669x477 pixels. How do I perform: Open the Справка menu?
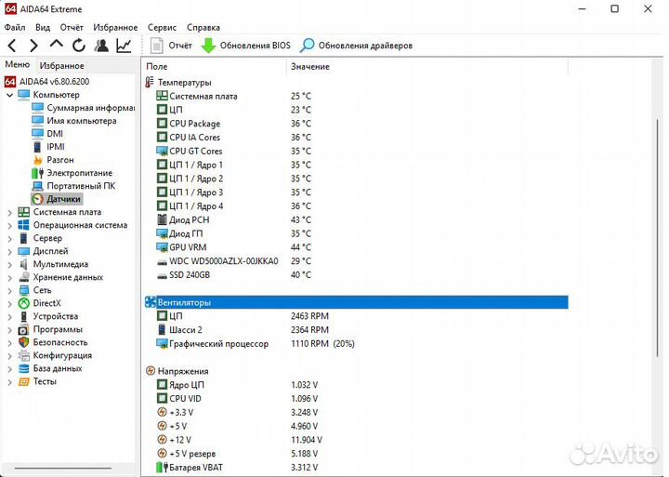tap(203, 27)
